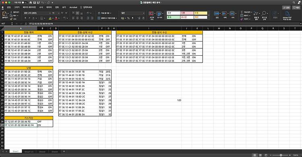Screen dimensions: 302x157
Task: Open the Data ribbon tab
Action: pyautogui.click(x=49, y=7)
